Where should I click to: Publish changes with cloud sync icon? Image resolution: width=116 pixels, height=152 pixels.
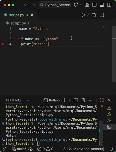(x=31, y=149)
